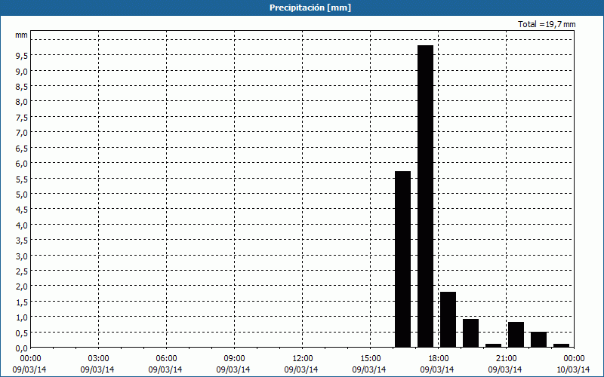Click the 0,8 mm bar after 21:00
The width and height of the screenshot is (604, 377).
point(516,335)
